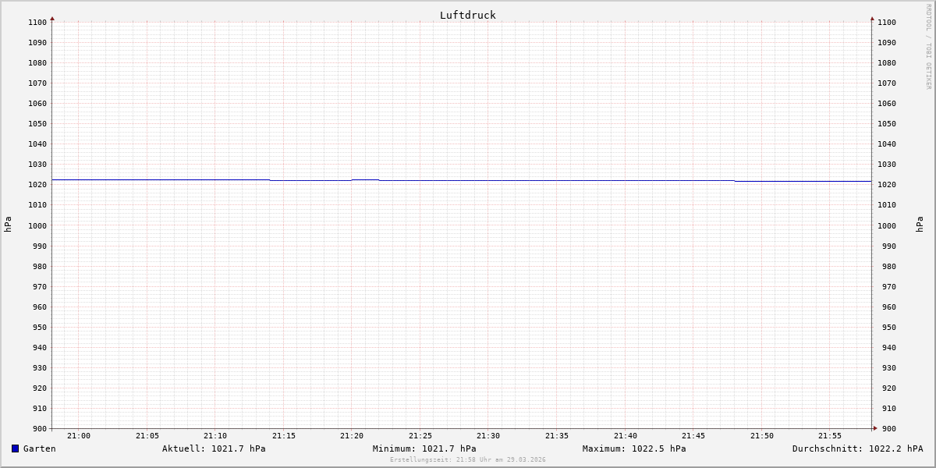Click the Garten legend label
This screenshot has height=468, width=936.
39,448
